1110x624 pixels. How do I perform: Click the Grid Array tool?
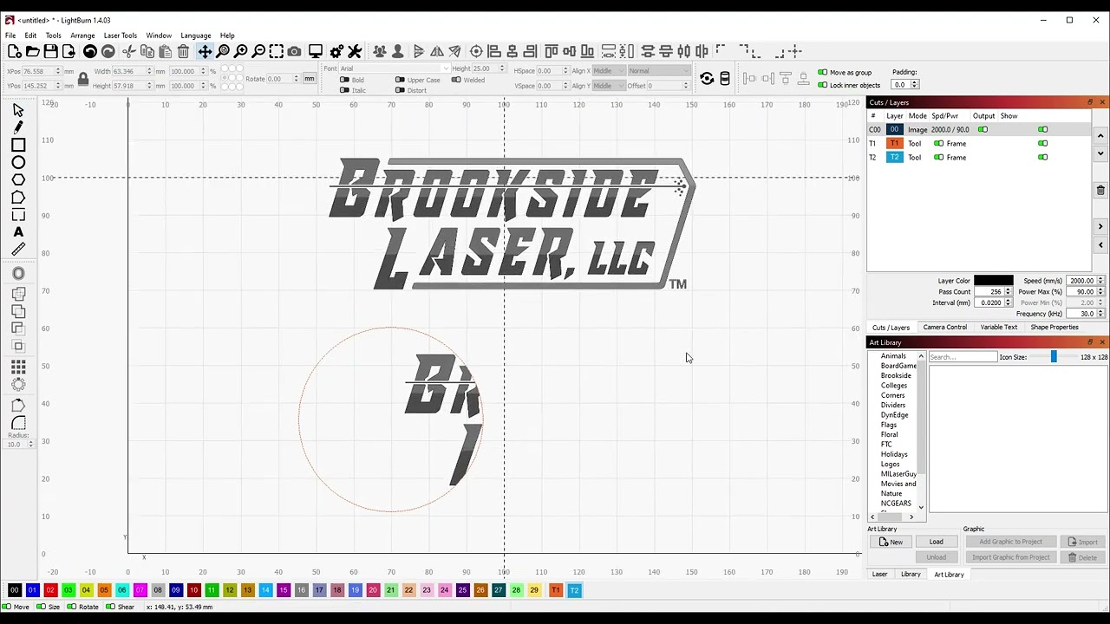18,367
